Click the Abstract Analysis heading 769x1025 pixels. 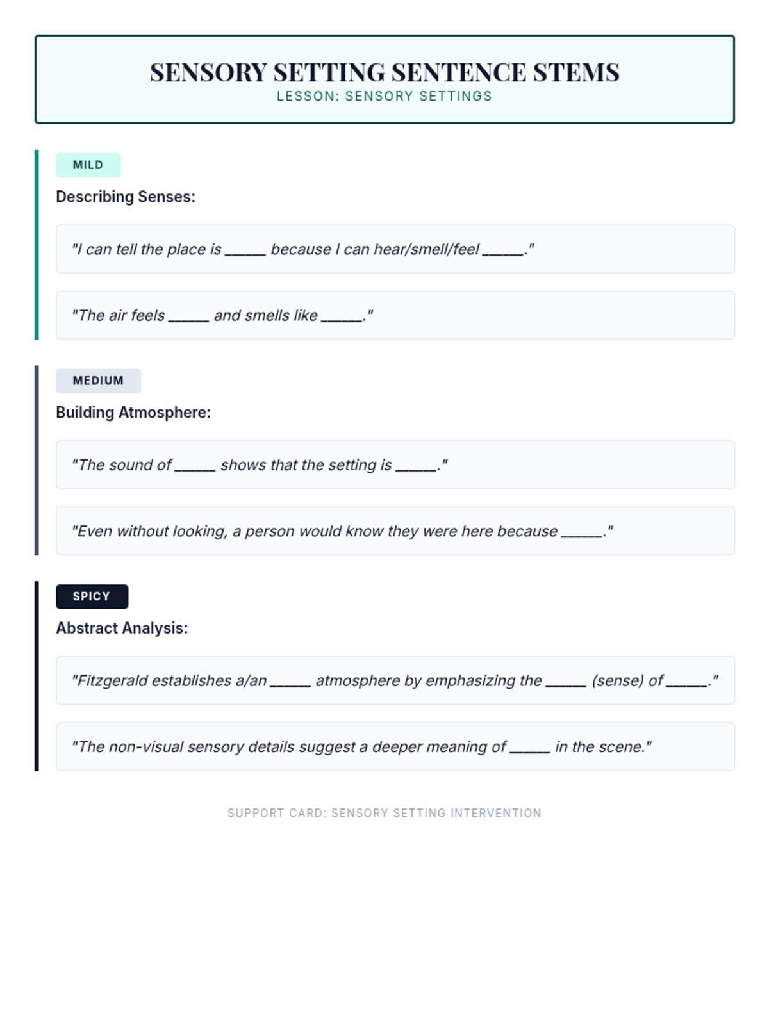pyautogui.click(x=122, y=628)
